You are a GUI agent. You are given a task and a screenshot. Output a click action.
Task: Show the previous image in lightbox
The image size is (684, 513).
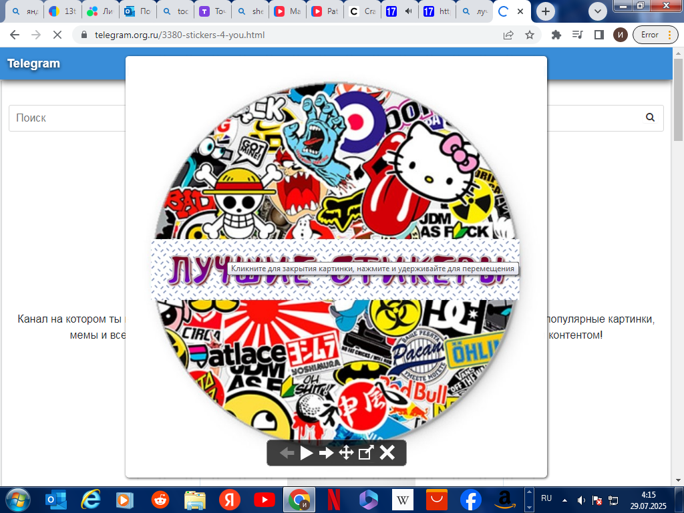pos(287,453)
